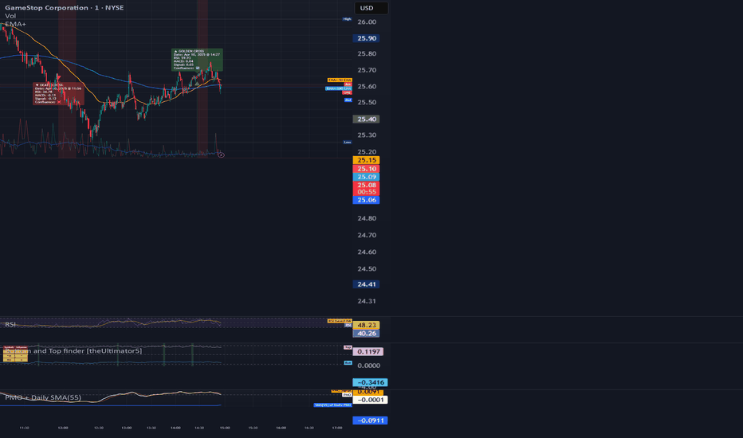Click the 13:00 time axis label

tap(127, 428)
